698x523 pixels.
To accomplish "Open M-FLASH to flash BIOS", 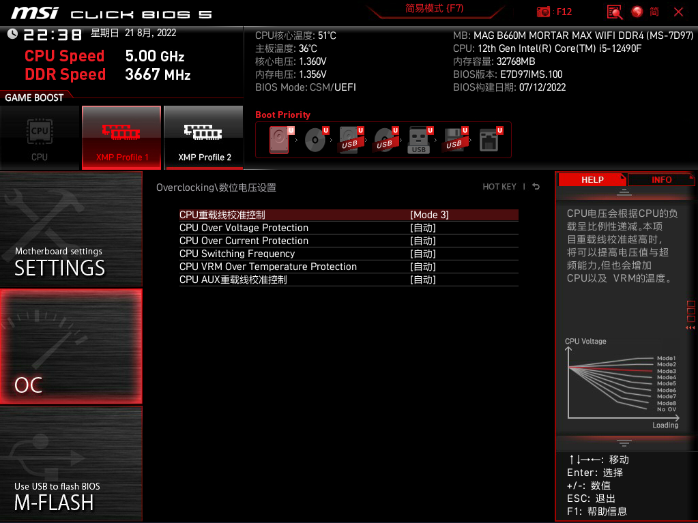I will coord(71,464).
